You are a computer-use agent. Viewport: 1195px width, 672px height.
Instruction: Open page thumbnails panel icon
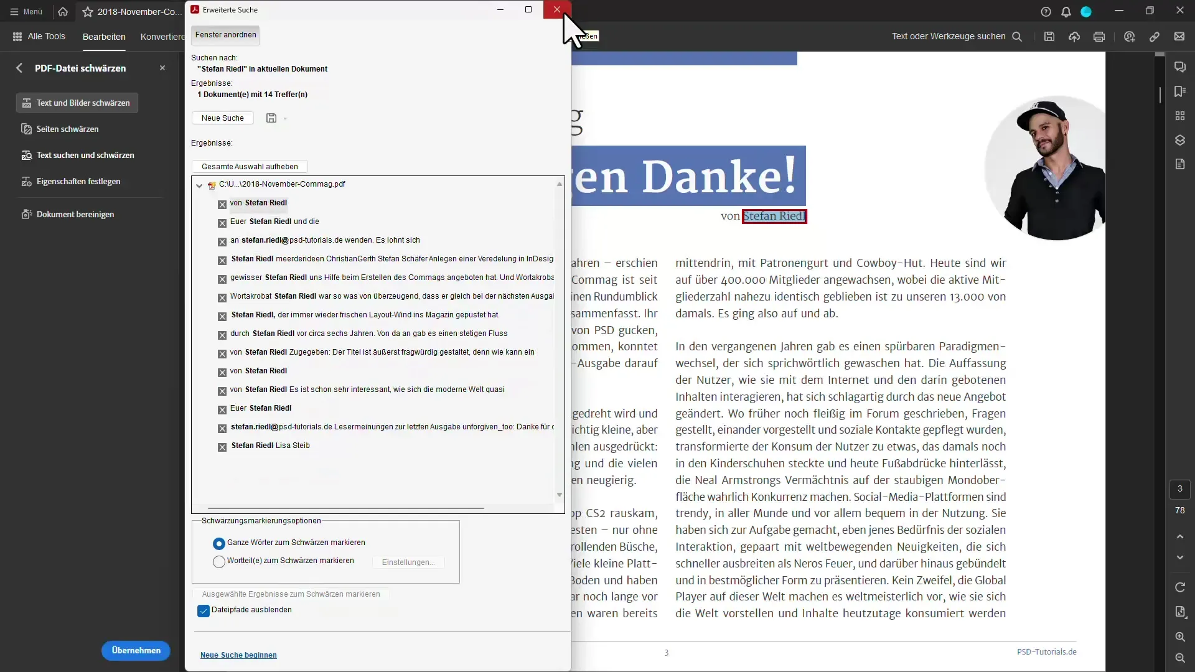[1179, 116]
